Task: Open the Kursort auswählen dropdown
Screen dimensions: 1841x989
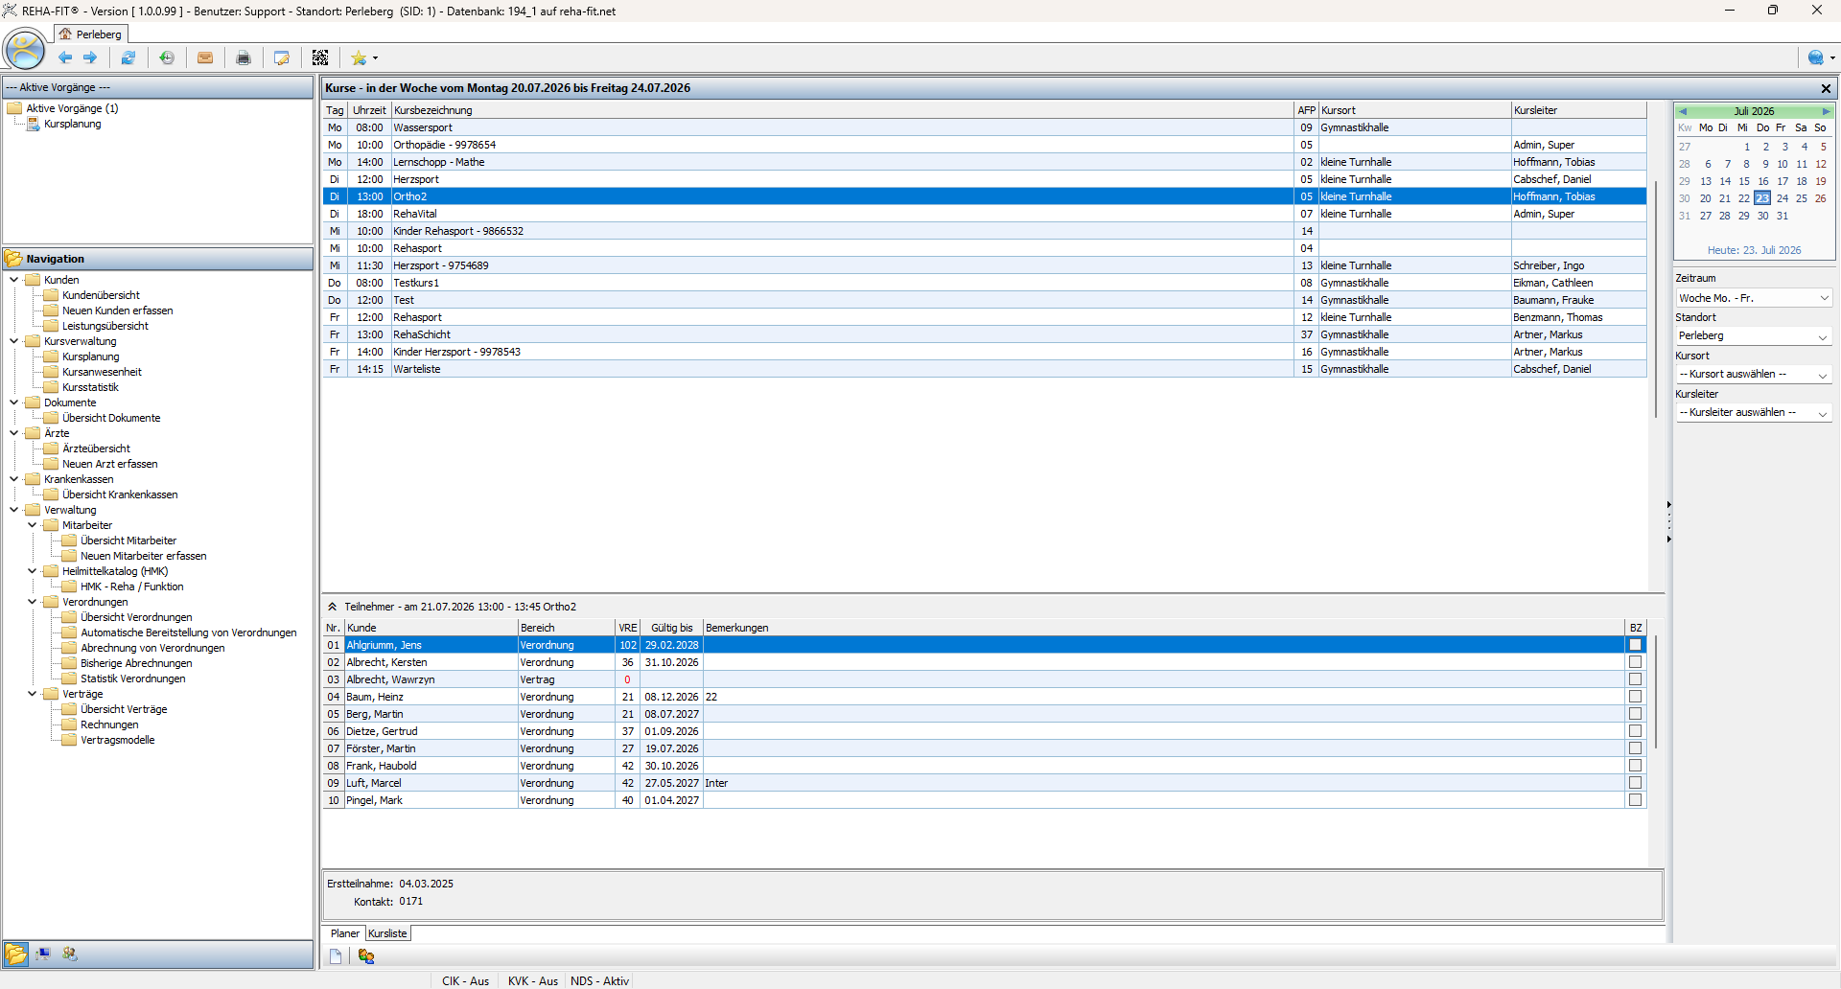Action: (x=1754, y=375)
